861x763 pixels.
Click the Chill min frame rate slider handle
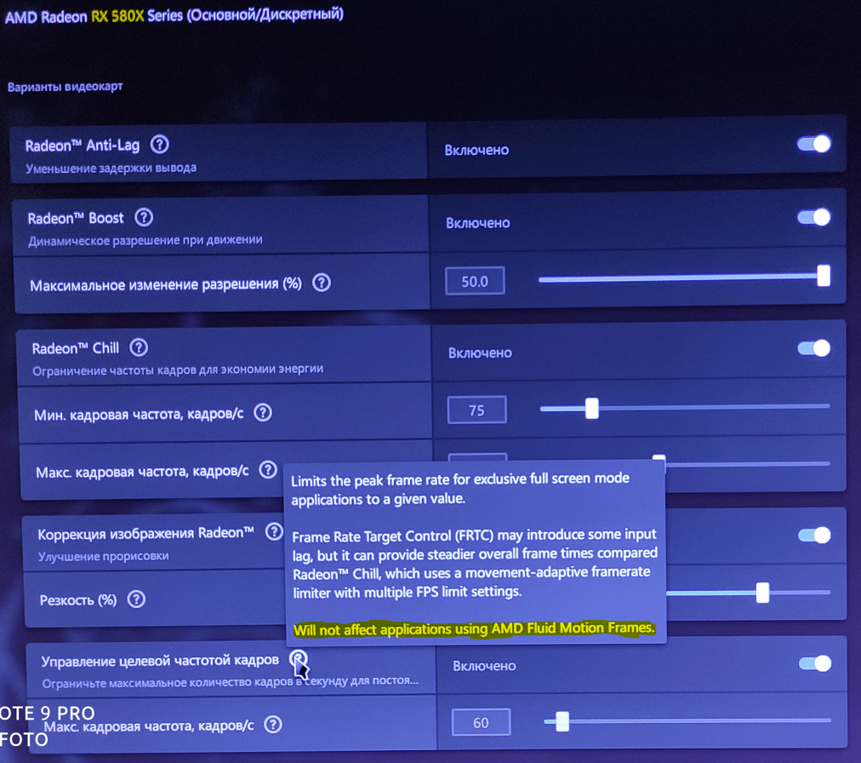(x=591, y=409)
